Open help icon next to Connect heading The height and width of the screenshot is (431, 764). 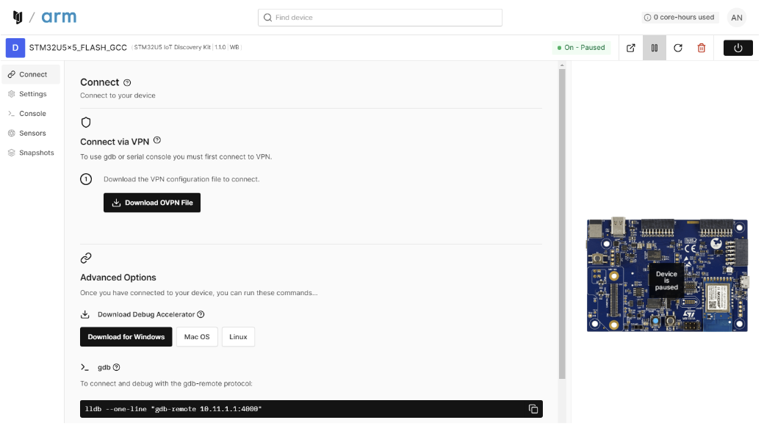pos(127,83)
